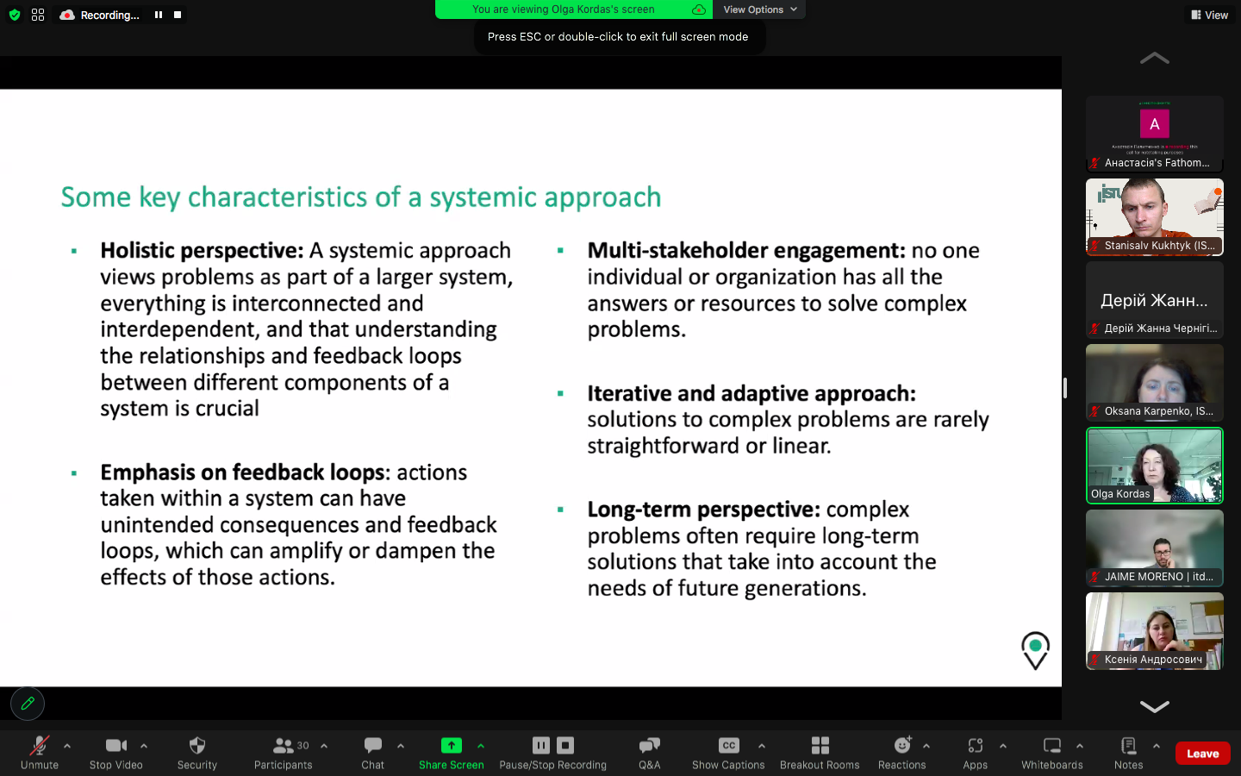Viewport: 1241px width, 776px height.
Task: Select JAIME MORENO video tile
Action: tap(1155, 548)
